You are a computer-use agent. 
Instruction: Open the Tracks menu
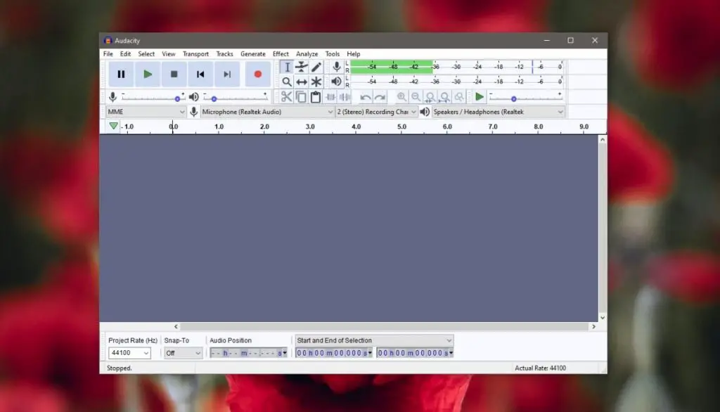224,53
